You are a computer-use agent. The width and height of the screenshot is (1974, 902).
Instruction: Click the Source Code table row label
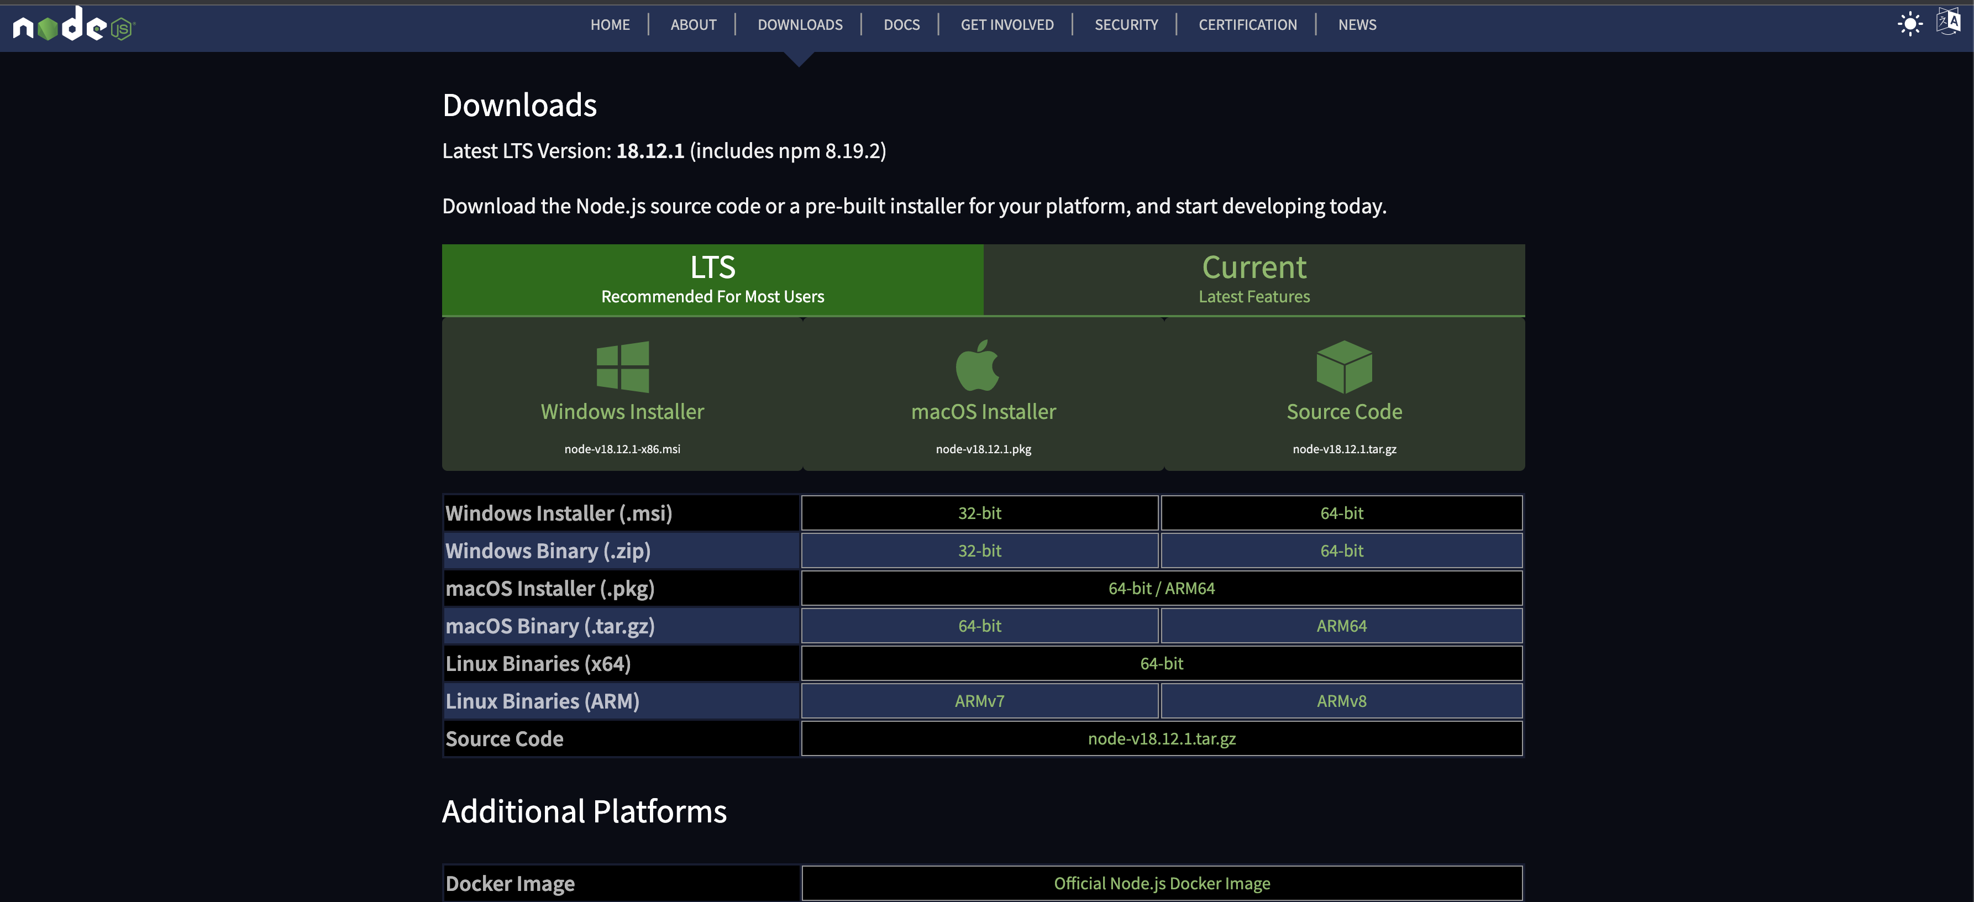504,739
